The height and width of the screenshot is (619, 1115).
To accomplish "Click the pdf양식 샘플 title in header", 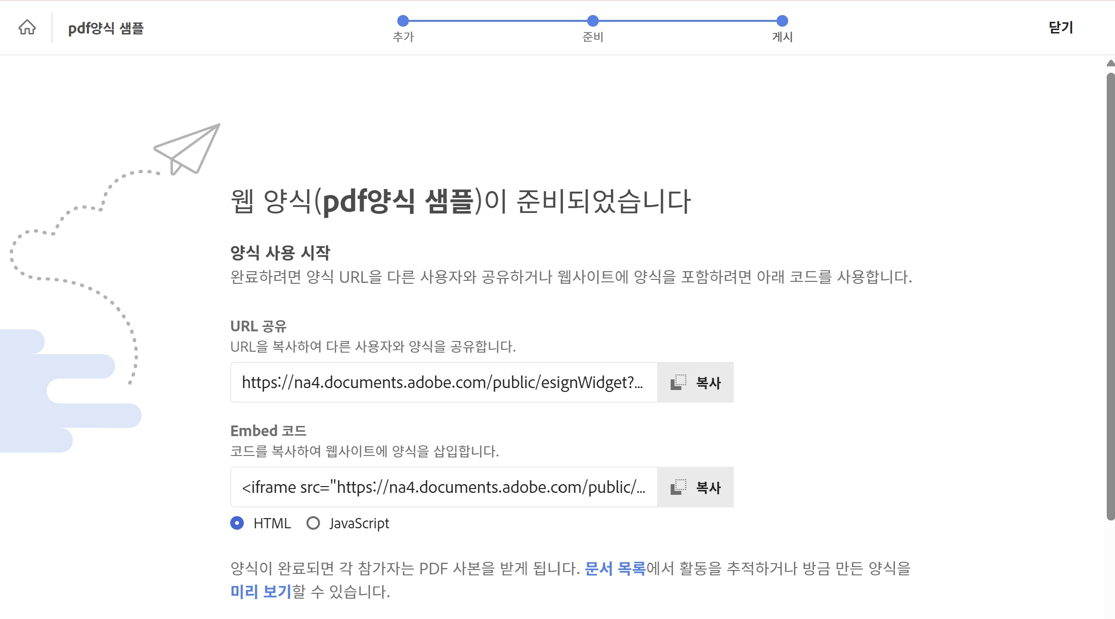I will [x=106, y=28].
